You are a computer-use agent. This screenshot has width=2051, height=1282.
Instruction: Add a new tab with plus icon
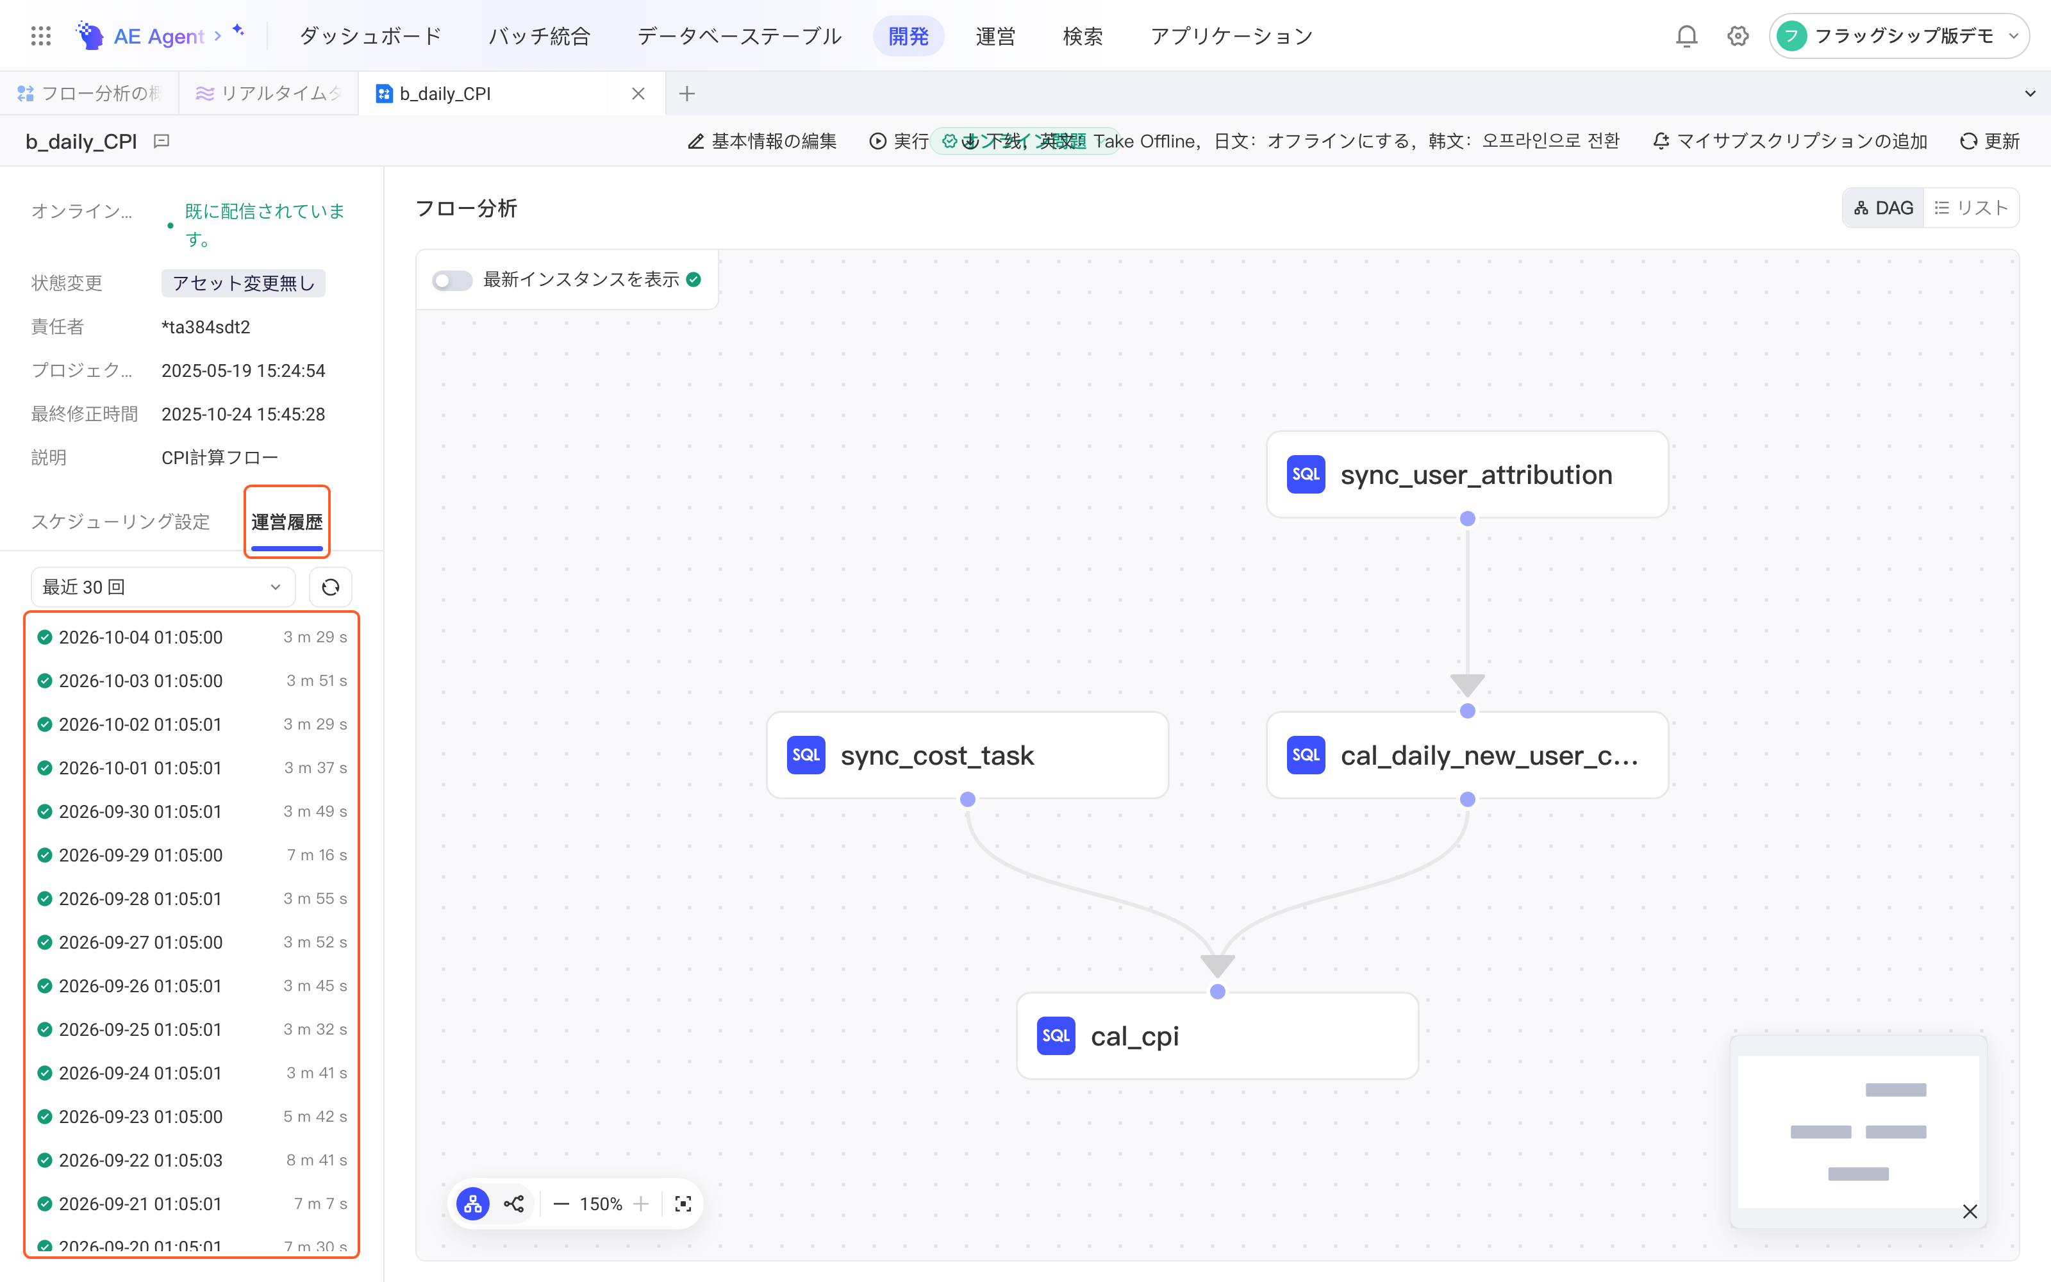click(x=687, y=94)
